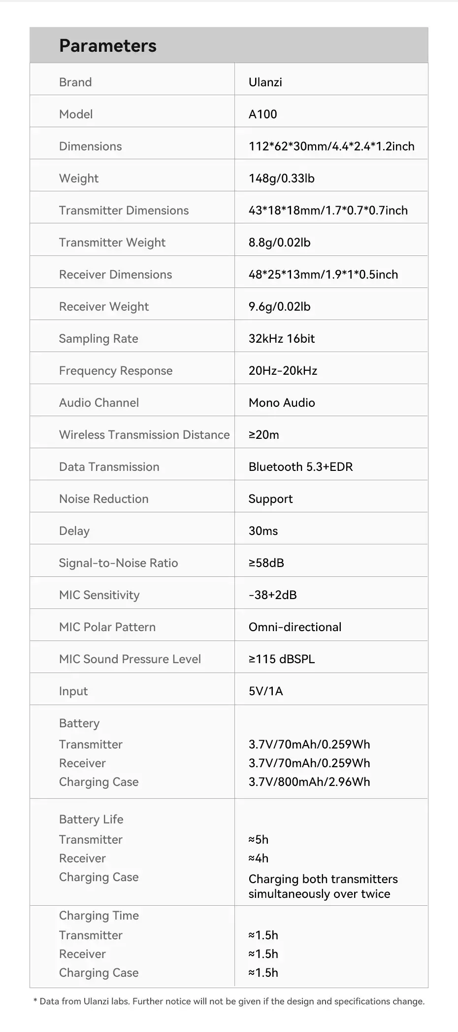Click the 5V/1A input value
The width and height of the screenshot is (458, 1032).
pyautogui.click(x=265, y=691)
